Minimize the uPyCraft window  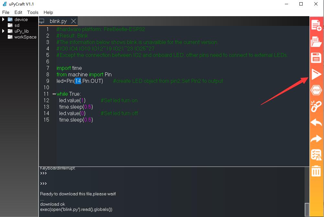point(286,4)
